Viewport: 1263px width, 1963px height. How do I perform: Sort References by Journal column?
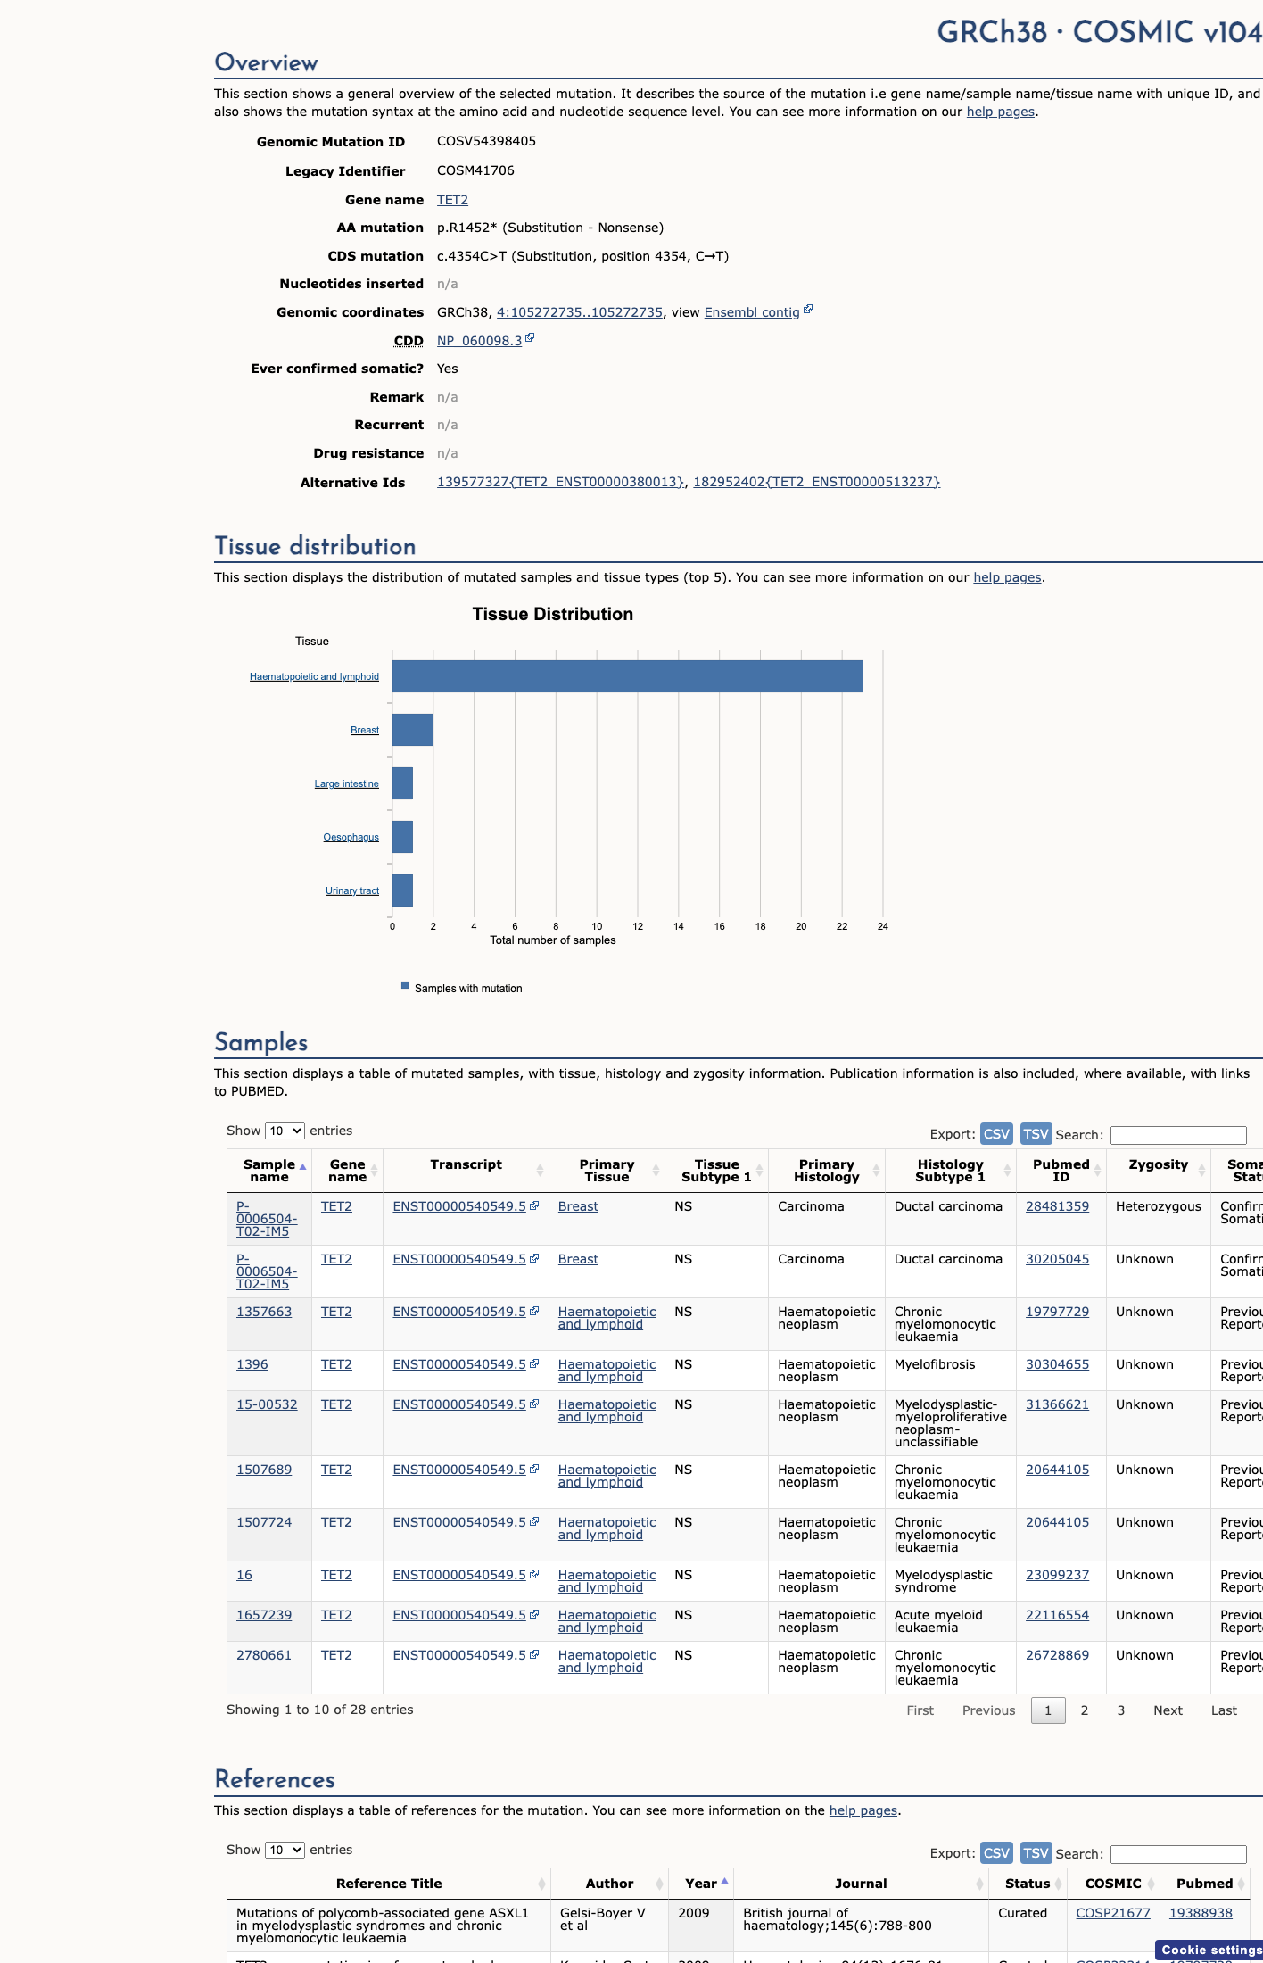[x=861, y=1884]
